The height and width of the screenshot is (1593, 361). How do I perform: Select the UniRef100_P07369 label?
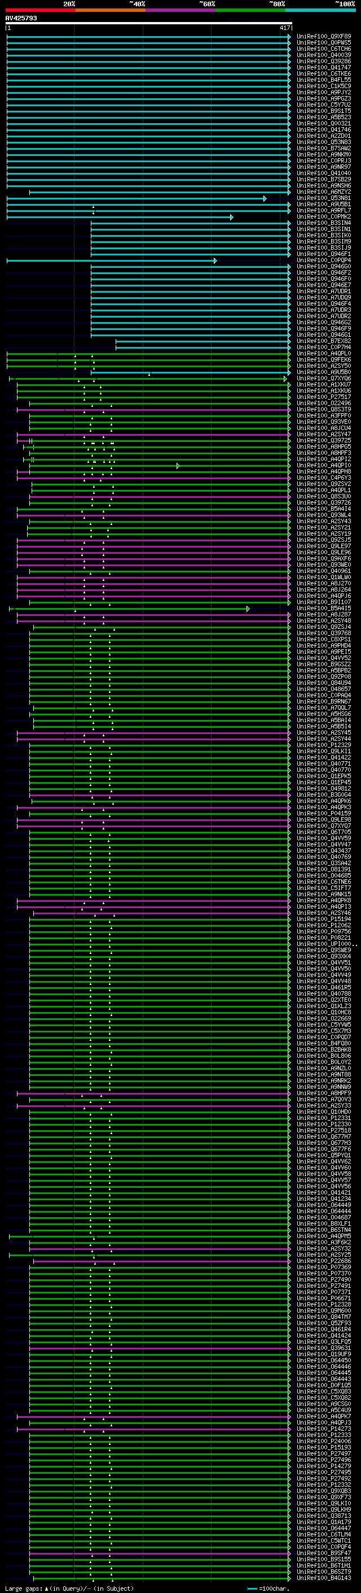click(x=324, y=1267)
